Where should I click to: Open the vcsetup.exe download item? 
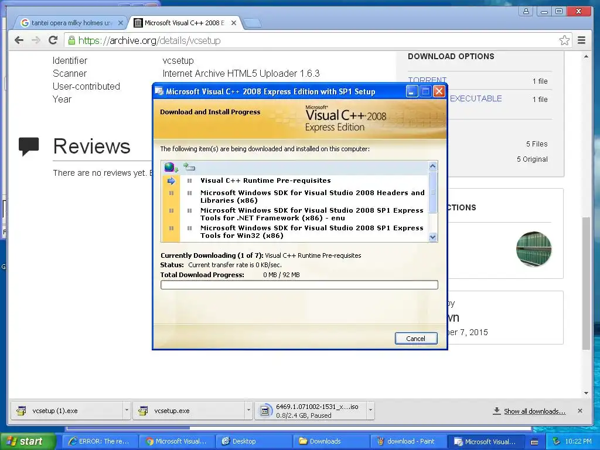(189, 411)
